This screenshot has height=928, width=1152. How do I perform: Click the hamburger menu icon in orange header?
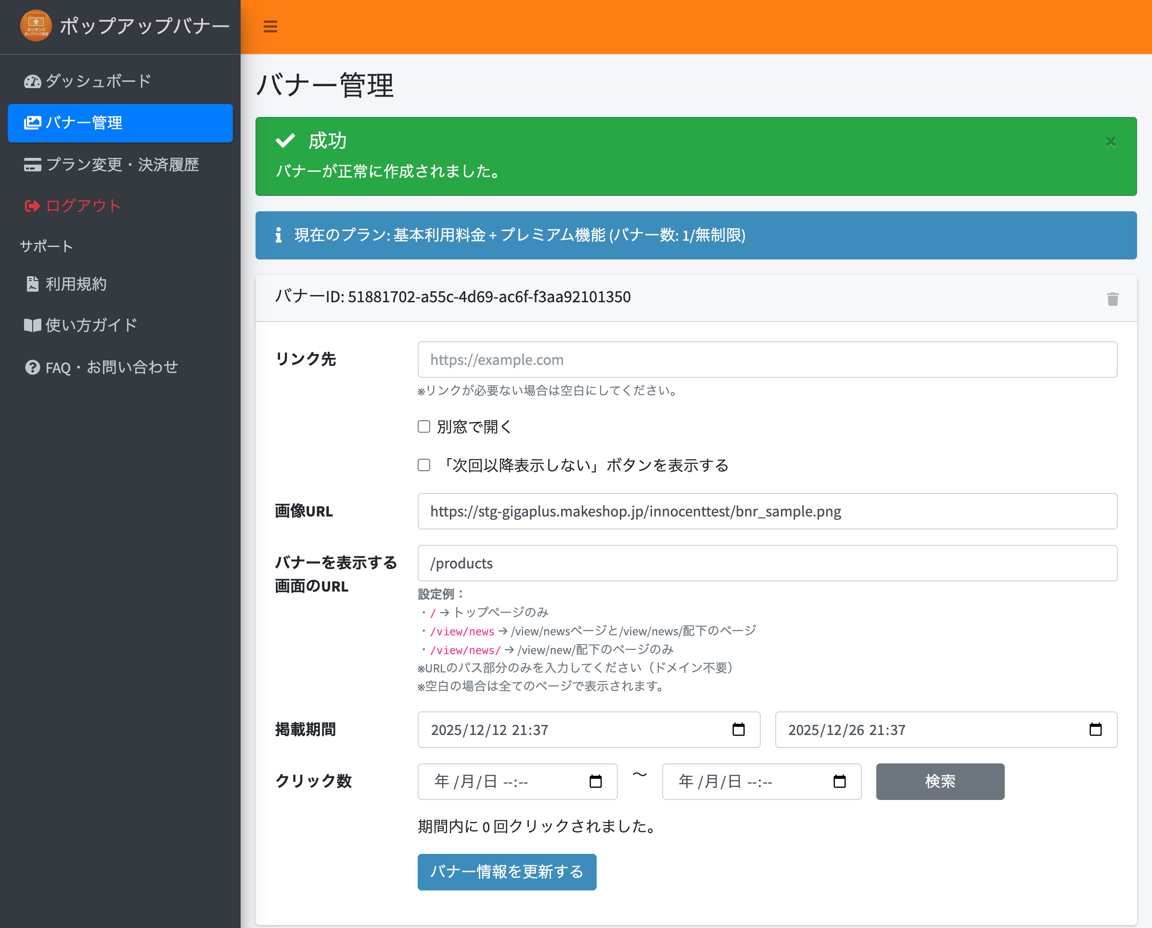(x=270, y=26)
